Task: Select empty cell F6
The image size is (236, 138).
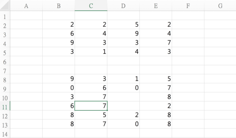Action: 188,61
